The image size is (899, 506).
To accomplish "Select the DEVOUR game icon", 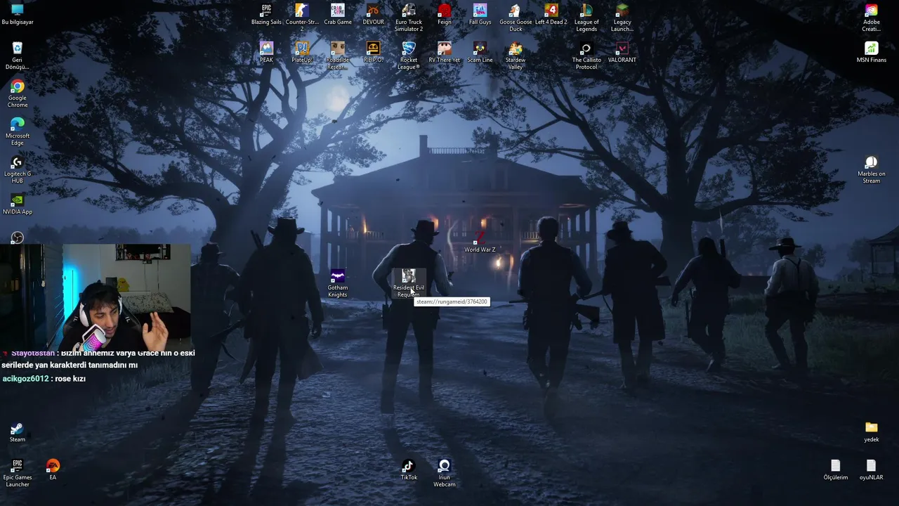I will click(374, 14).
